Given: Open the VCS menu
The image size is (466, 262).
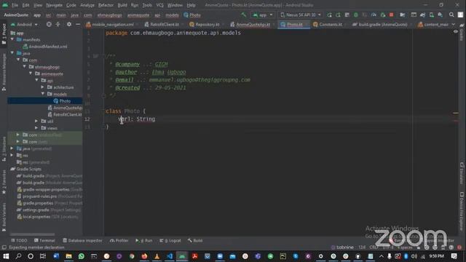Looking at the screenshot, I should (159, 5).
